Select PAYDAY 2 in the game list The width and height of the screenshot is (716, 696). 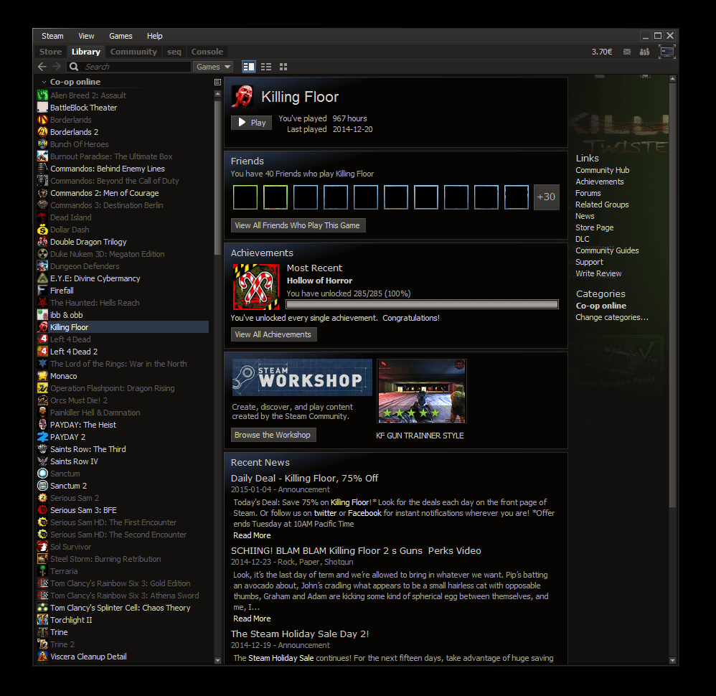(x=67, y=437)
